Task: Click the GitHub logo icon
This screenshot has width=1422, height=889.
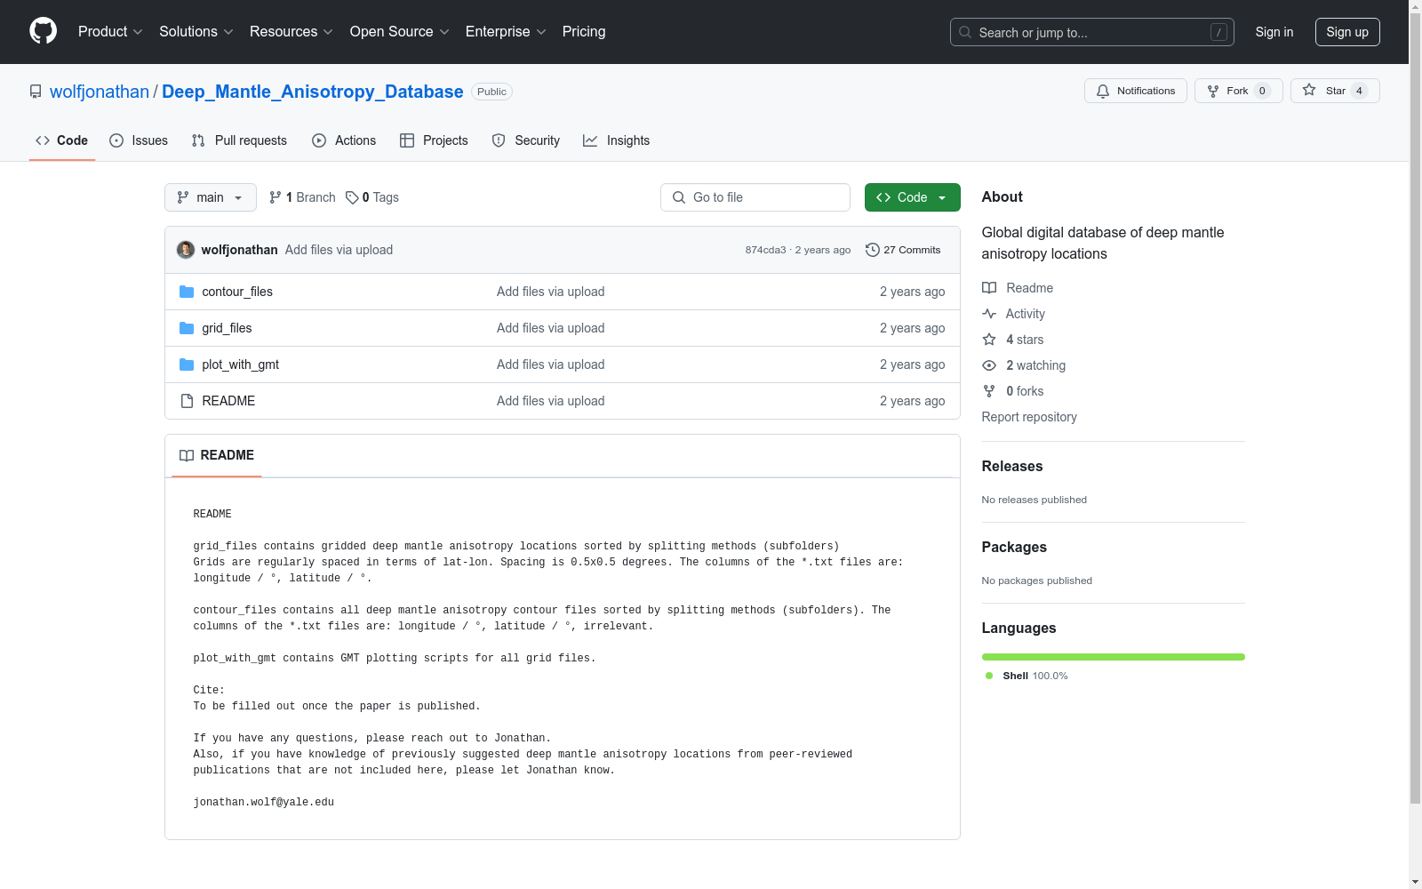Action: 43,31
